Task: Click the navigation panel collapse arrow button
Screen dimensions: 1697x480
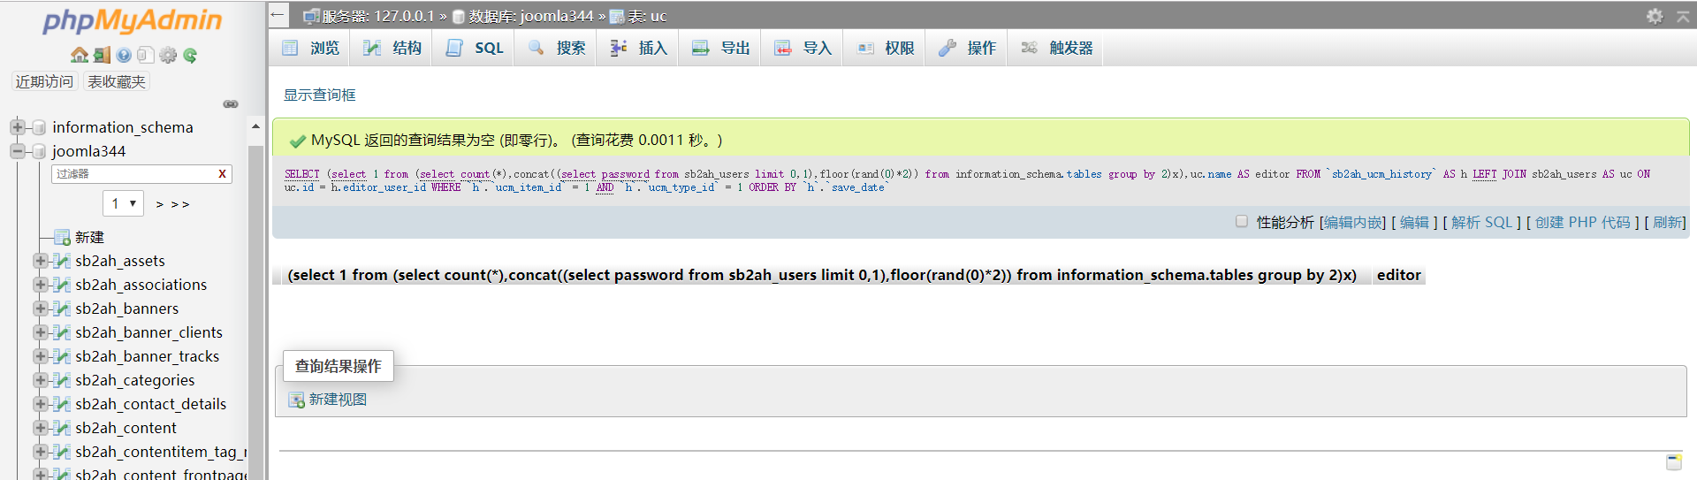Action: (x=278, y=15)
